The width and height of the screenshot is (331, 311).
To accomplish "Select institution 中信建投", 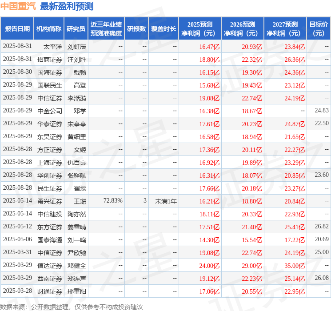I will coord(50,214).
